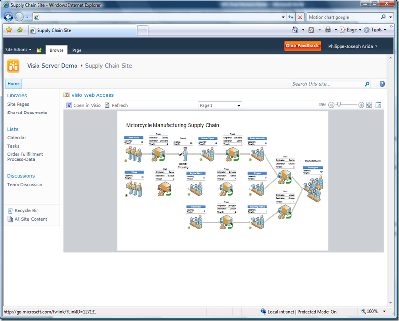Image resolution: width=399 pixels, height=321 pixels.
Task: Switch to the Page ribbon tab
Action: [76, 50]
